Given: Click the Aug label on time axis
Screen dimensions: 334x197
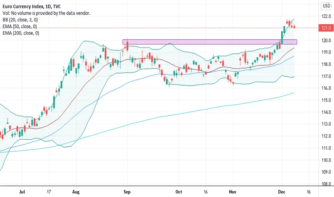Looking at the screenshot, I should (x=76, y=192).
